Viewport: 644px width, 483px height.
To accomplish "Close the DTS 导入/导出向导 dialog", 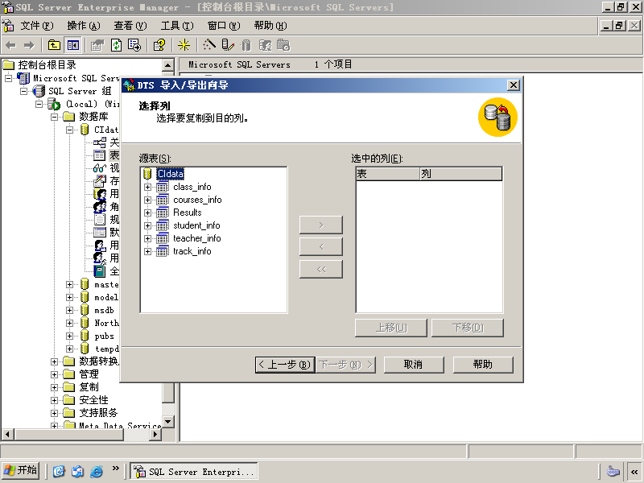I will pyautogui.click(x=514, y=85).
